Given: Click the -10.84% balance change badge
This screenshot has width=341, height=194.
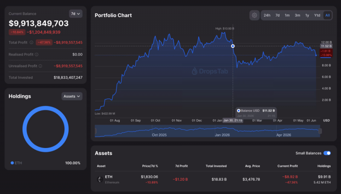Looking at the screenshot, I should pos(17,32).
